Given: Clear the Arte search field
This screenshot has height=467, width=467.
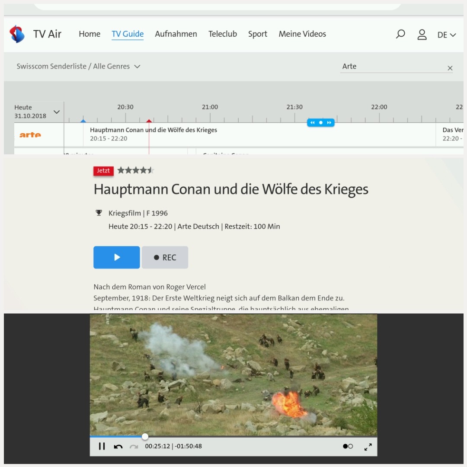Looking at the screenshot, I should point(450,68).
